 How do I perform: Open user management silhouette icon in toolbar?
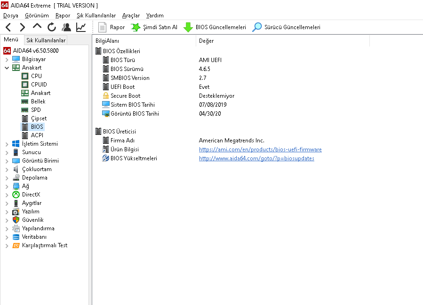pos(66,27)
